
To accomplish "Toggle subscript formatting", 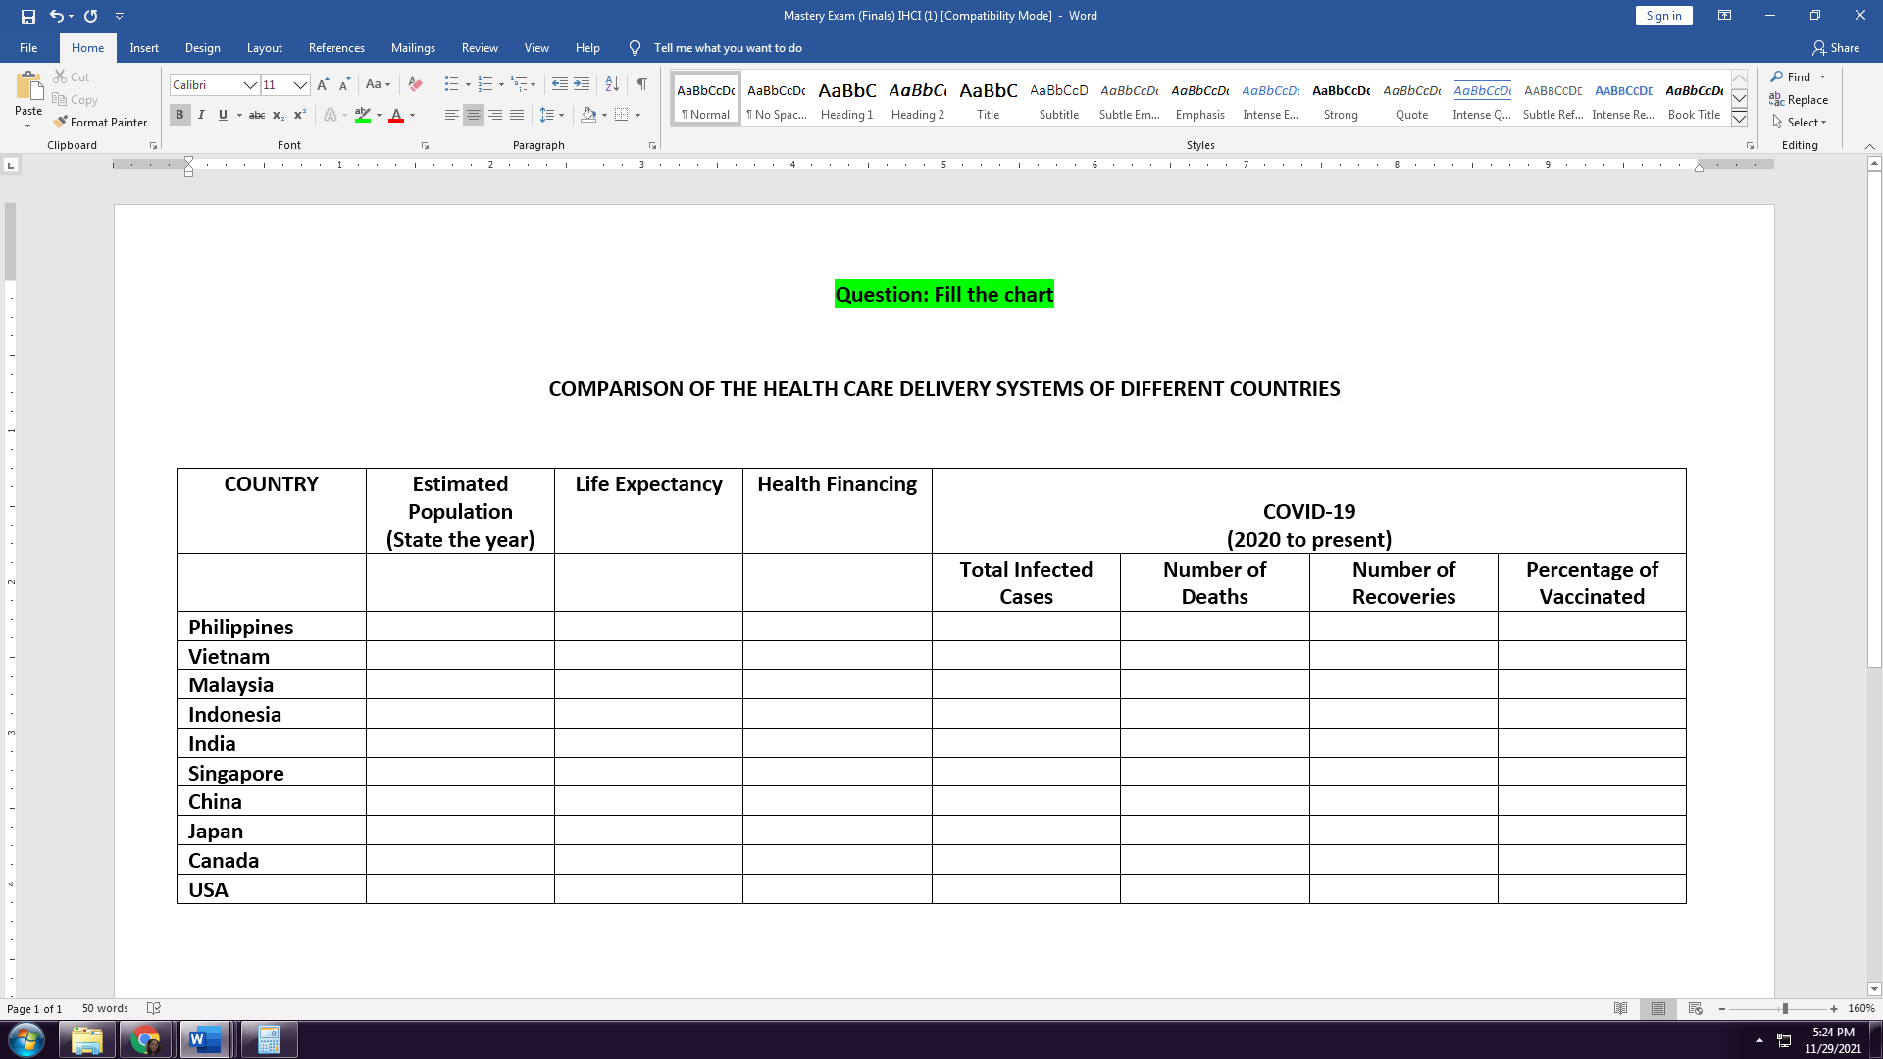I will click(278, 115).
